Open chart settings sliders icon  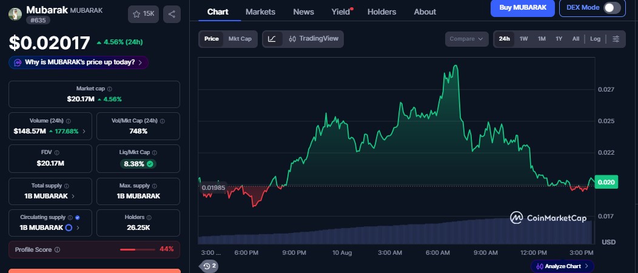616,39
